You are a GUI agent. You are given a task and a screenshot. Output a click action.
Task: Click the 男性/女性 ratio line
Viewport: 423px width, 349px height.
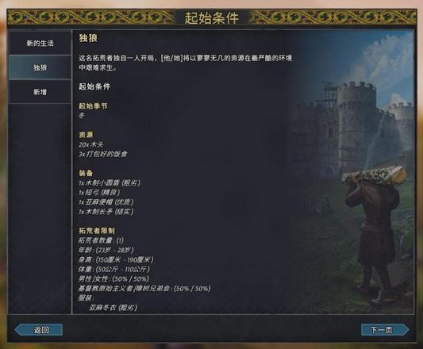pos(113,278)
